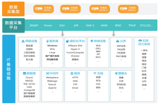Click the orange 数据采集层 label block
Image resolution: width=160 pixels, height=106 pixels.
[13, 9]
